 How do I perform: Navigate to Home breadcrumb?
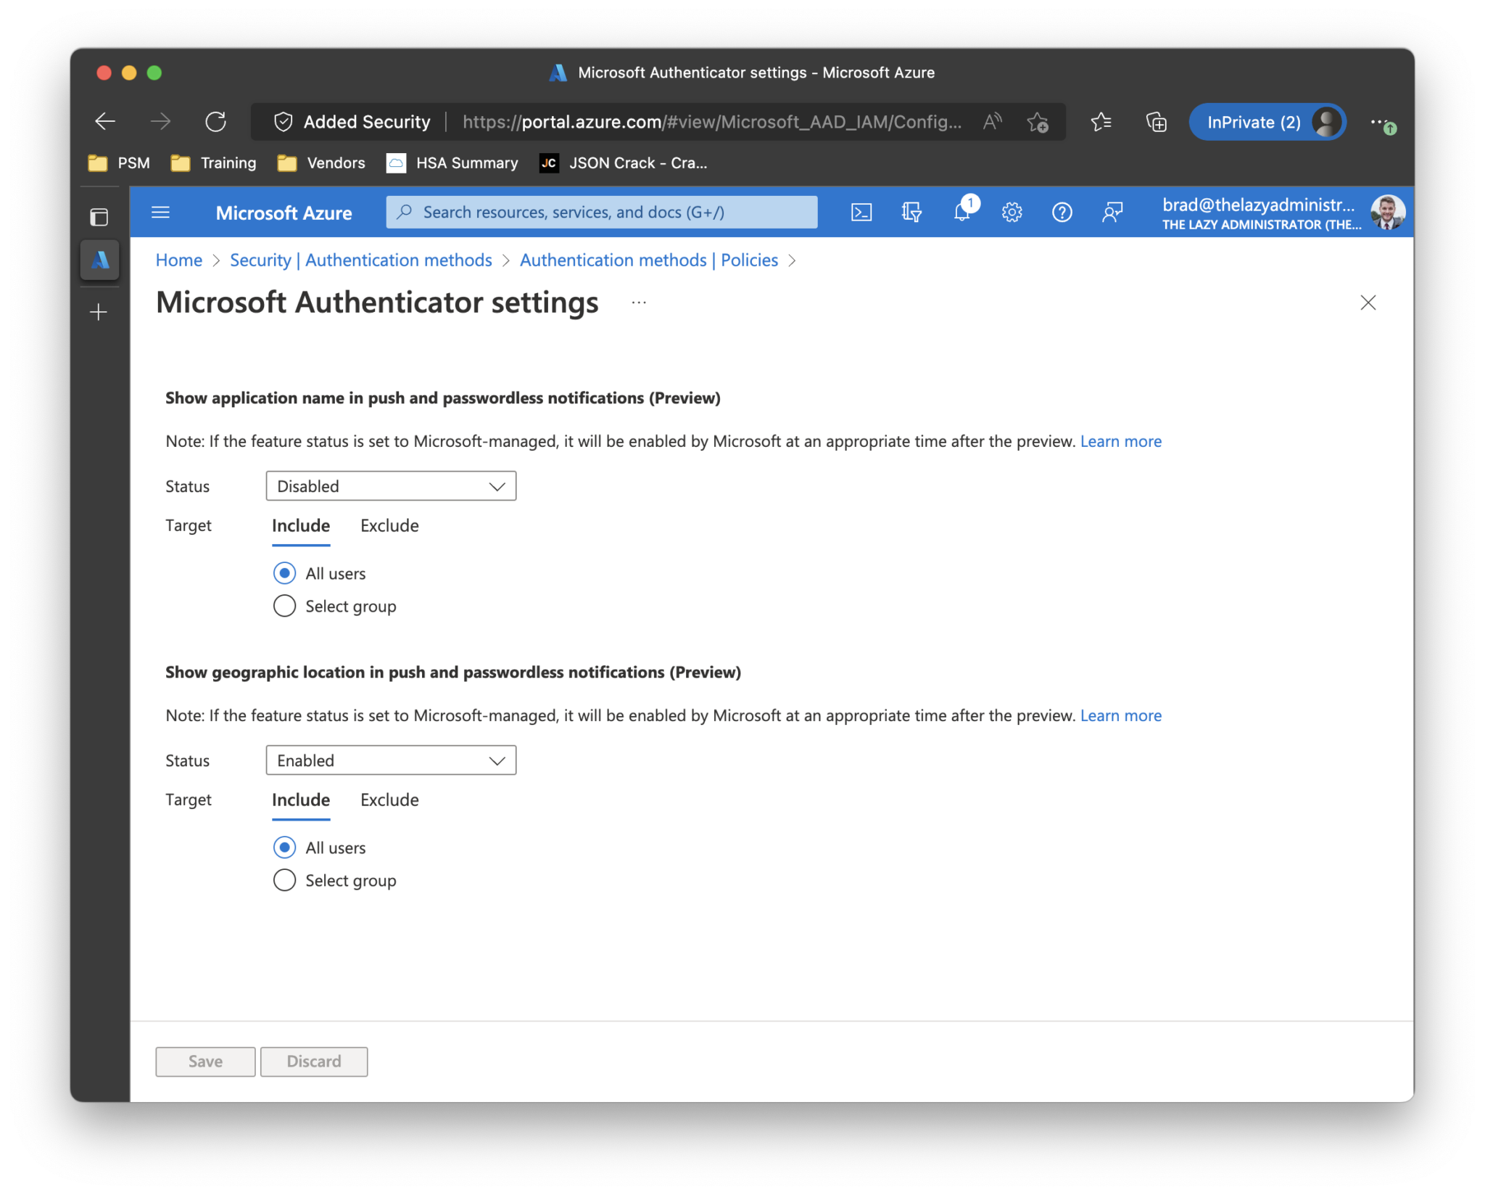[178, 260]
